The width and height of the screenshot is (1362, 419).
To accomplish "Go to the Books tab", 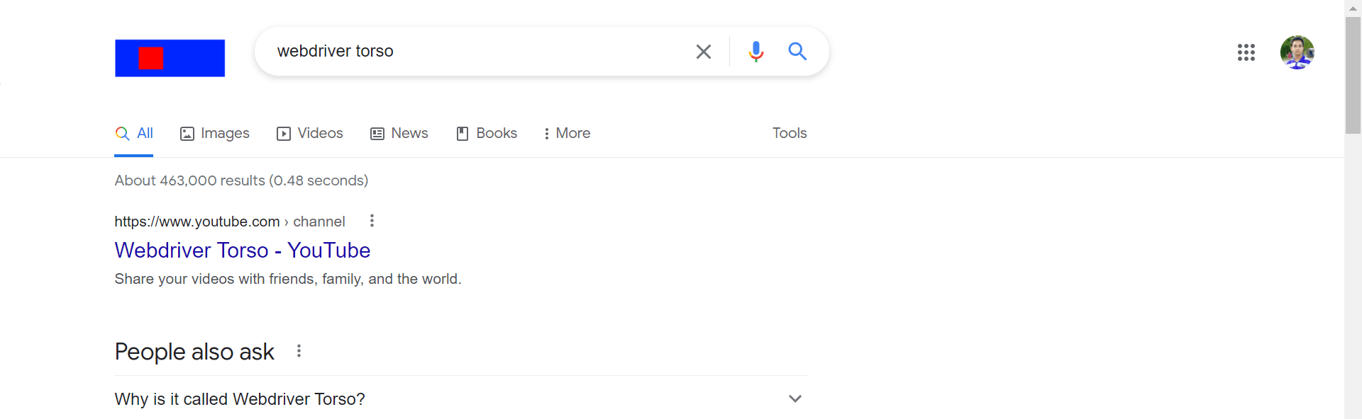I will 487,133.
